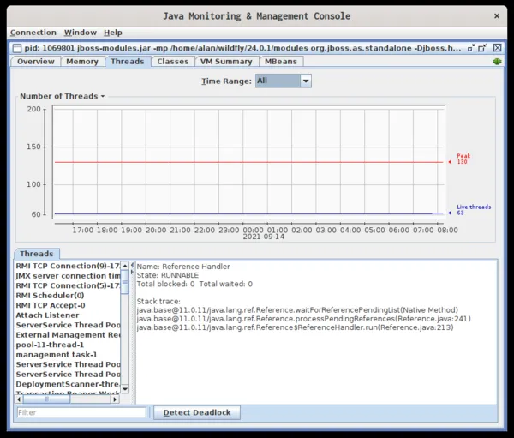The width and height of the screenshot is (514, 438).
Task: Click the waitForReferencePendingList stack trace line
Action: click(x=297, y=310)
